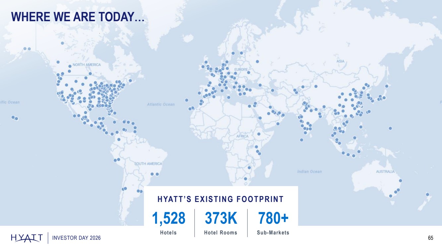Click the "ASIA" map label
The height and width of the screenshot is (248, 442).
[x=341, y=61]
